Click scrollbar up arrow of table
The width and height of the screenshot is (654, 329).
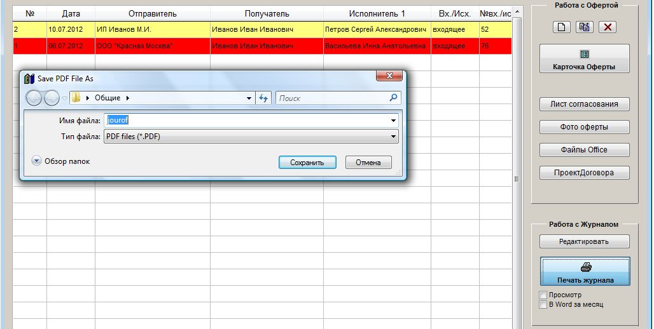[x=517, y=12]
